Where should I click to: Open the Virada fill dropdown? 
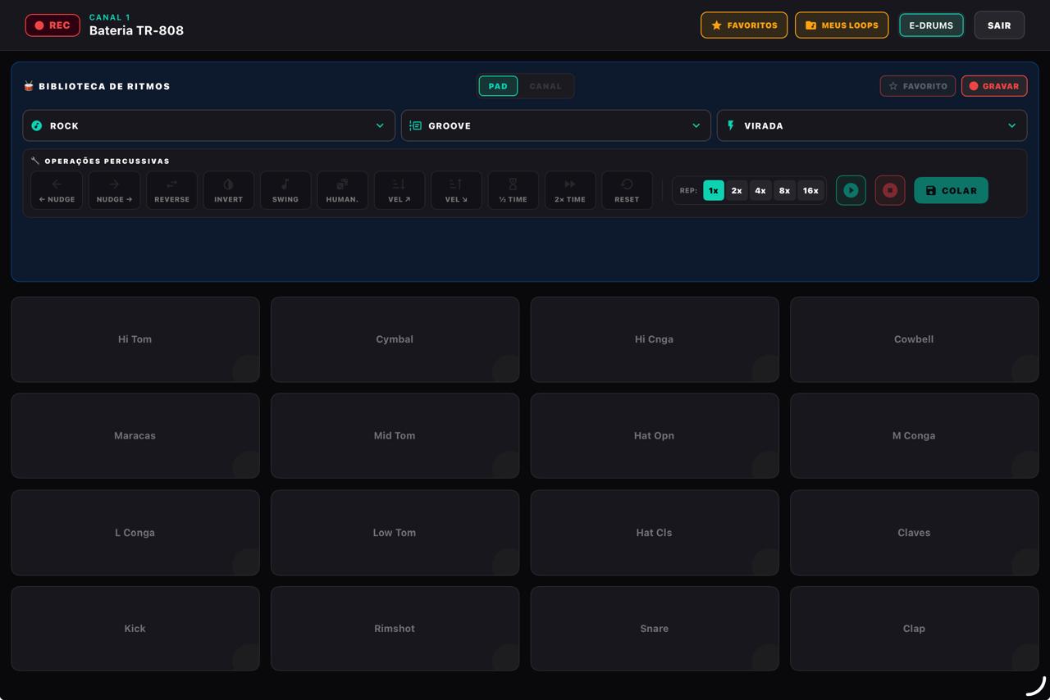872,125
